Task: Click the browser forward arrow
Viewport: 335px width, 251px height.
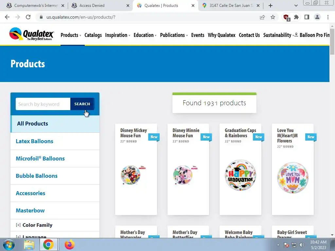Action: pyautogui.click(x=18, y=17)
